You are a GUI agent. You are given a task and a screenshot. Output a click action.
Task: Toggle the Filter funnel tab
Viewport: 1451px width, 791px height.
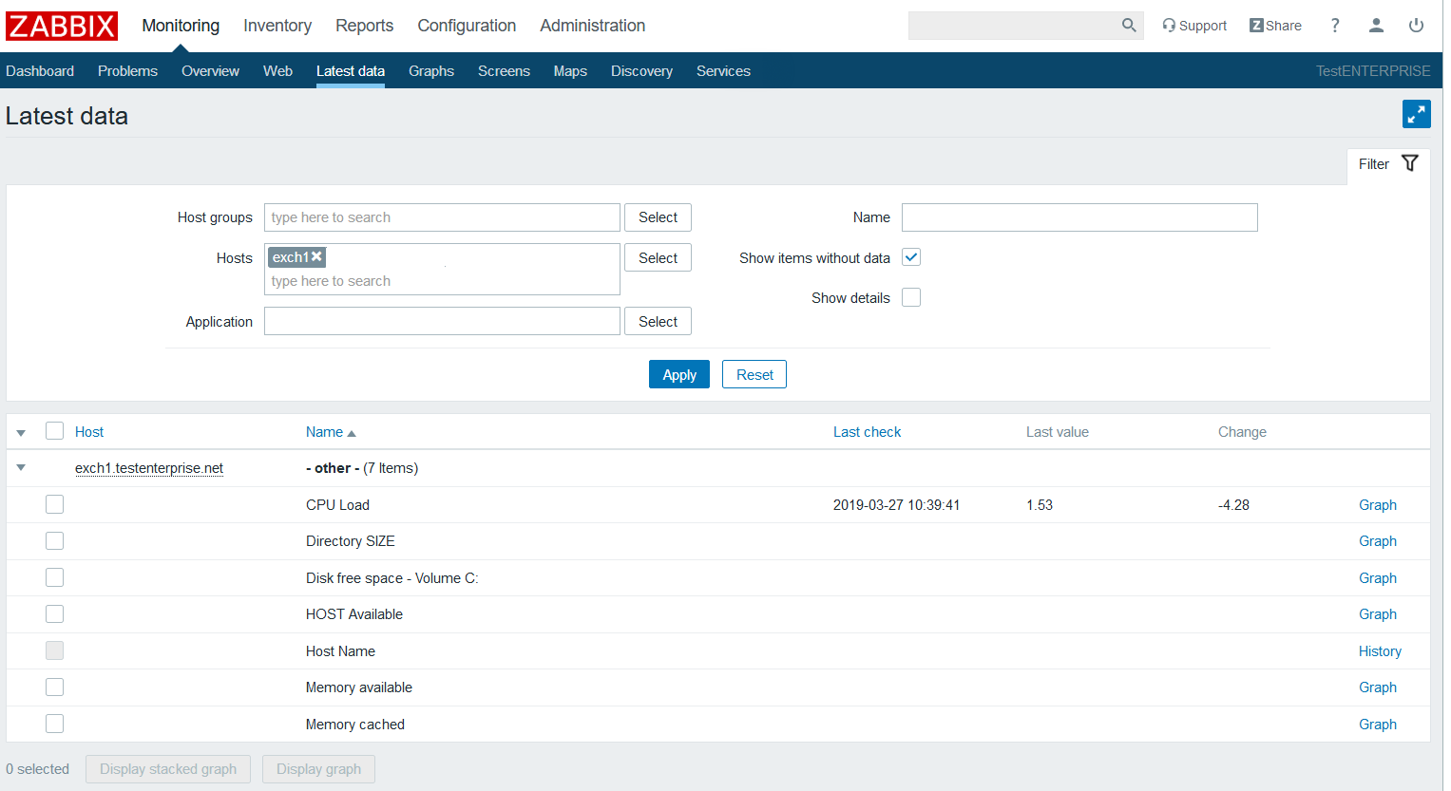[x=1388, y=164]
